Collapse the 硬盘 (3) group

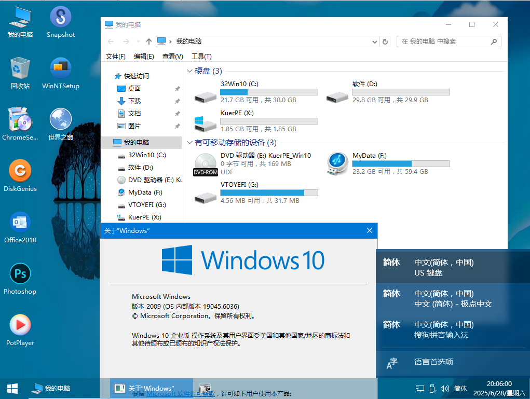pos(189,71)
